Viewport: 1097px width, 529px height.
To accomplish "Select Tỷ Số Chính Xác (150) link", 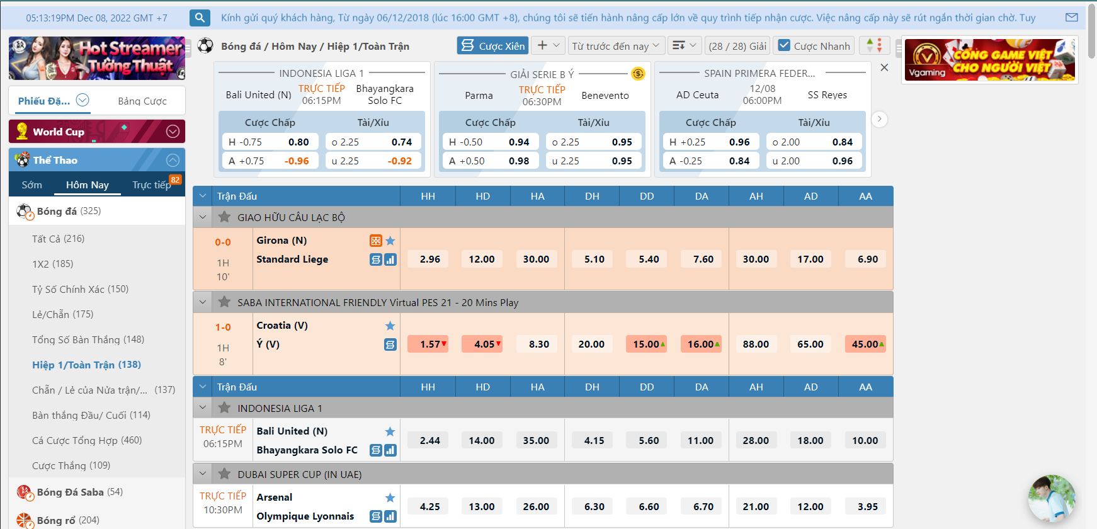I will tap(80, 289).
